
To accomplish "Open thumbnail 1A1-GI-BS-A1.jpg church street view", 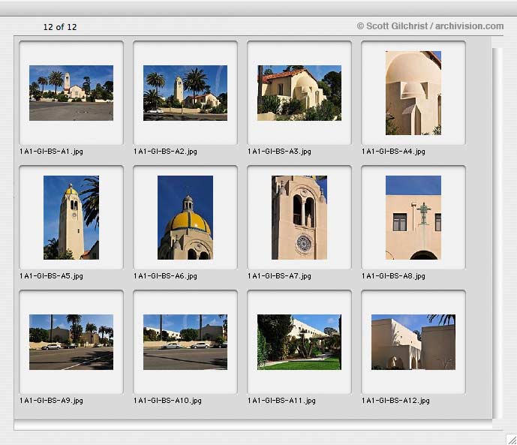I will pos(71,93).
